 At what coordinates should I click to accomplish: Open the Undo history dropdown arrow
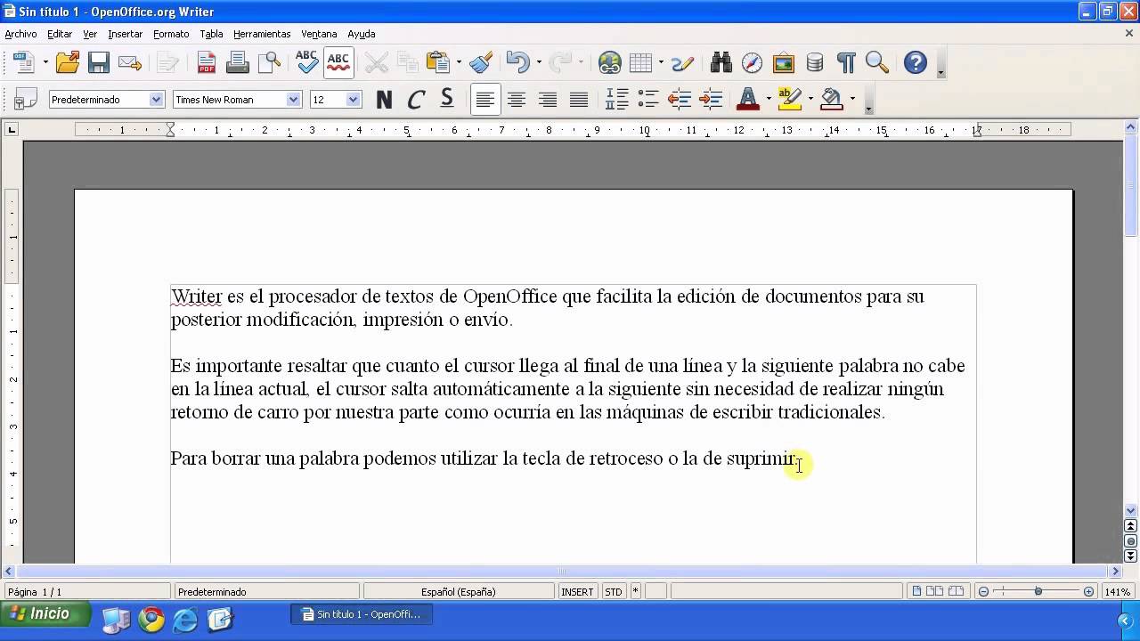[x=539, y=62]
